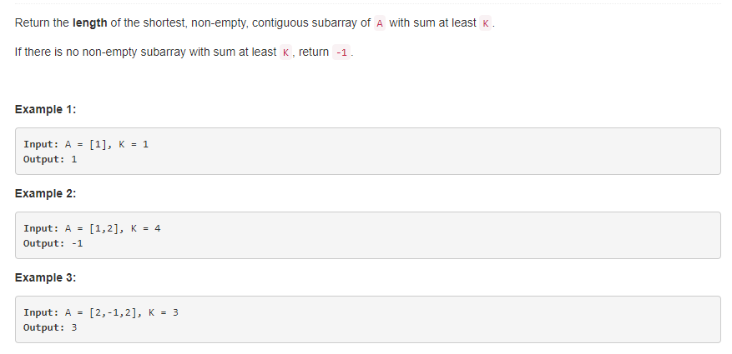Click "Output: 1" line in Example 1
Viewport: 732px width, 354px height.
coord(50,160)
